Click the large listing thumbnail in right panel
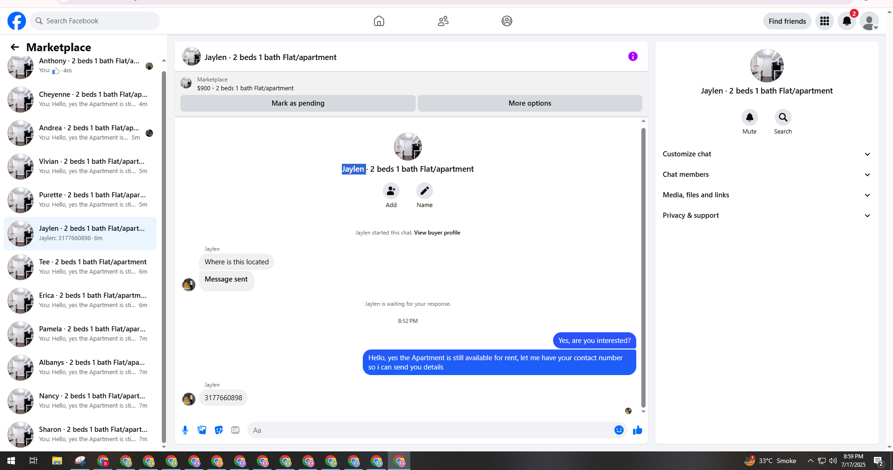The width and height of the screenshot is (893, 470). pyautogui.click(x=767, y=66)
